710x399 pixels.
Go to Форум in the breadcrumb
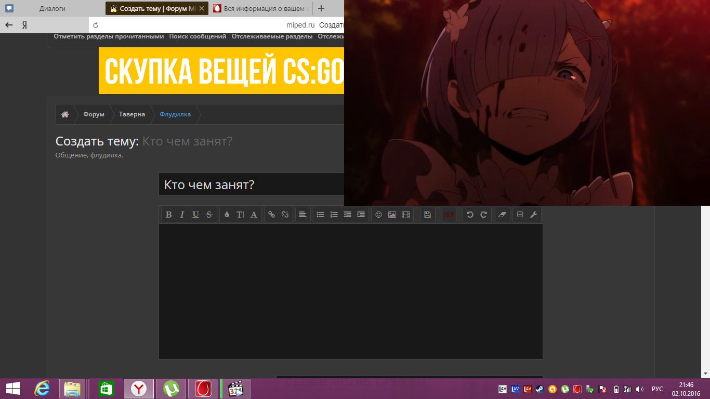click(94, 114)
